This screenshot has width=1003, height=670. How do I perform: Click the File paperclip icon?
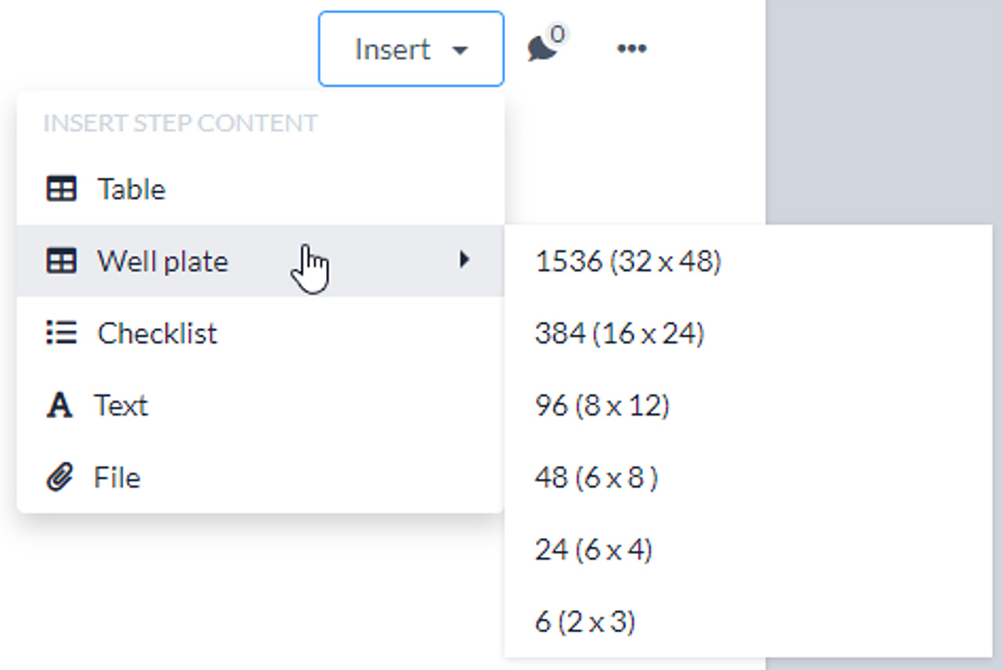click(x=60, y=477)
